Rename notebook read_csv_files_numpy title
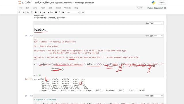 [x=46, y=3]
